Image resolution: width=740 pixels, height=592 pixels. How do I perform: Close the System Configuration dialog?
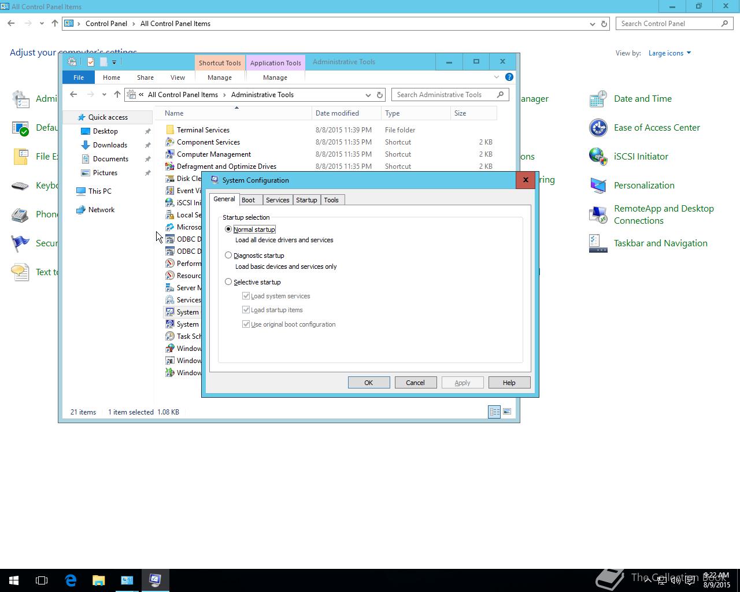coord(526,180)
